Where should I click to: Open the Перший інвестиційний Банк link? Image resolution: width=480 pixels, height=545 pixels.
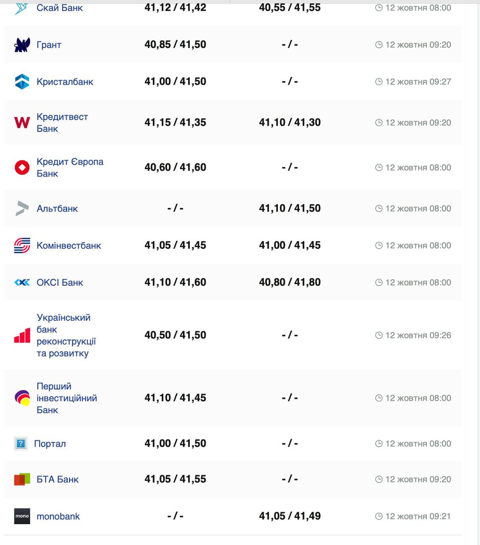point(66,398)
